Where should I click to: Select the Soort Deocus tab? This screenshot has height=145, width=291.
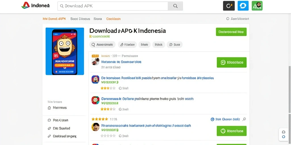tap(80, 19)
